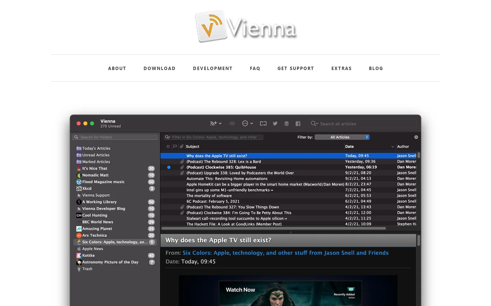Click the Subscribe to feed RSS plus icon
491x306 pixels.
coord(213,123)
